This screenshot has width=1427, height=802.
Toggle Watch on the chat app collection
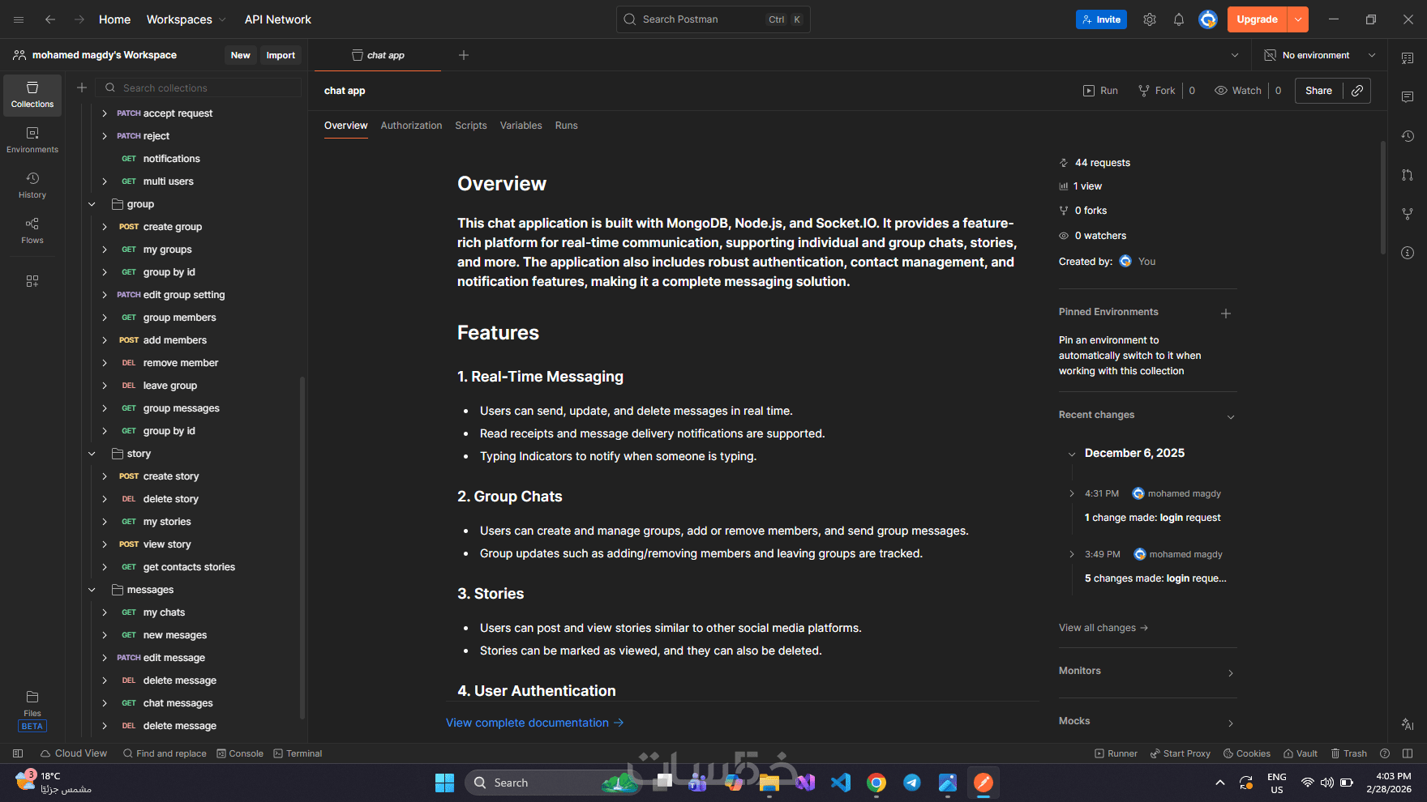pos(1238,91)
